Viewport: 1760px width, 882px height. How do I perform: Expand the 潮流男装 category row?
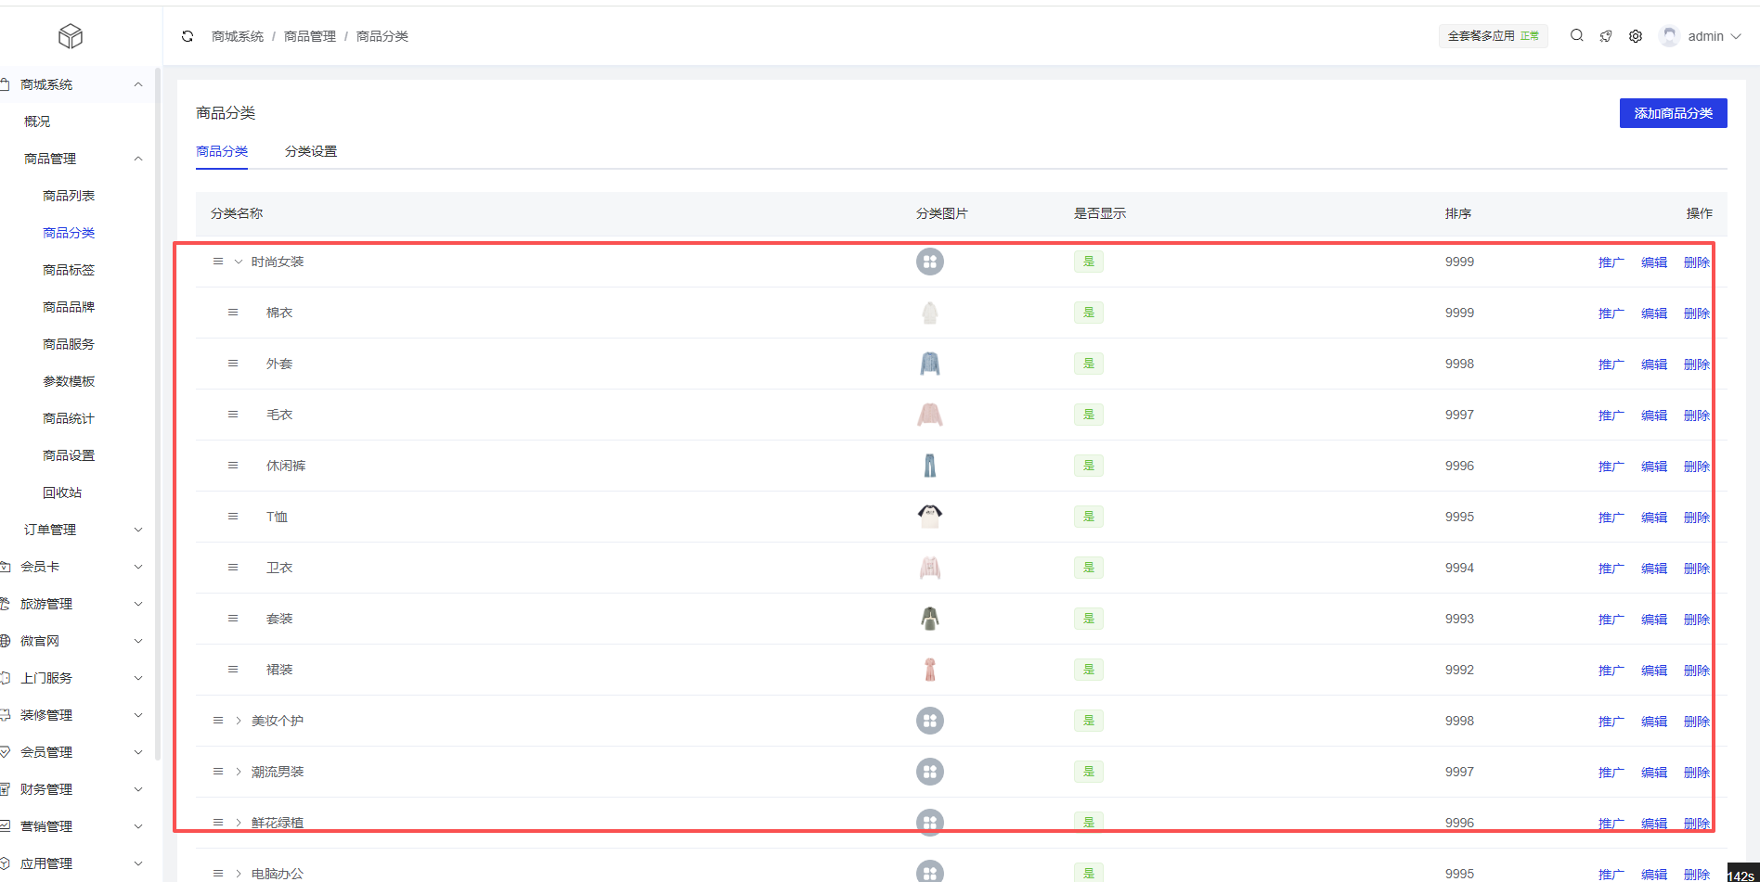(239, 772)
